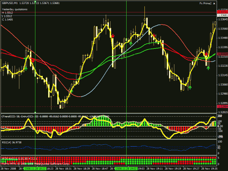
Task: Click the red sell arrow after the 18:47 peak
Action: point(113,36)
